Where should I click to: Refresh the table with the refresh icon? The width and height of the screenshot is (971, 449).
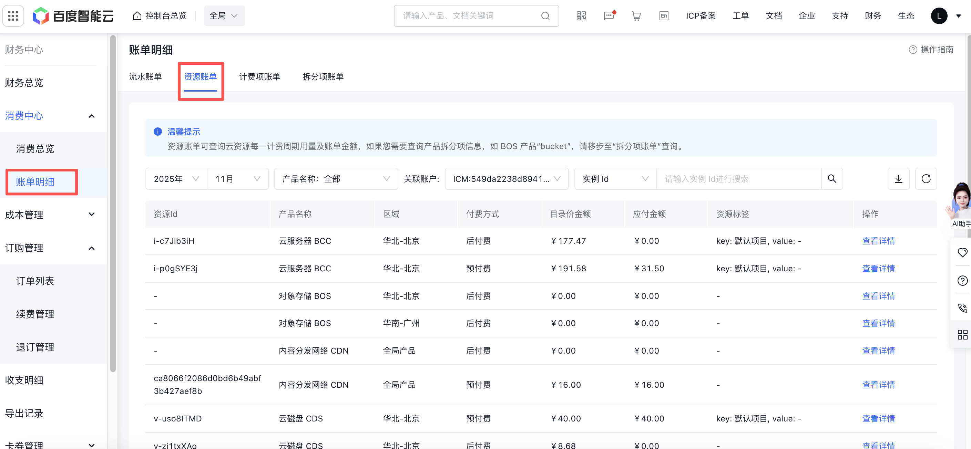[x=927, y=179]
